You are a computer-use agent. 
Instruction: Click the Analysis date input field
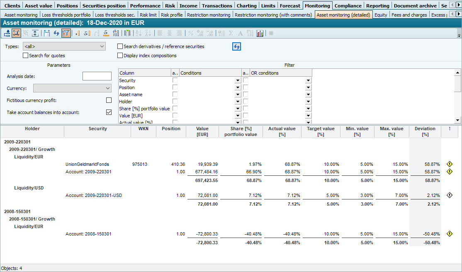97,76
